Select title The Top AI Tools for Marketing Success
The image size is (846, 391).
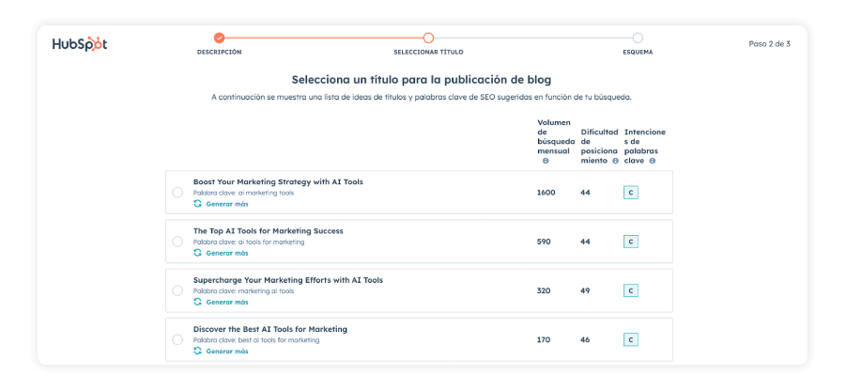[177, 242]
